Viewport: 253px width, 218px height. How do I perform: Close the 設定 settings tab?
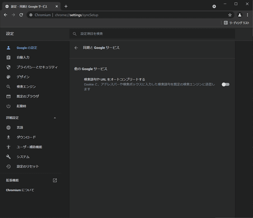(56, 6)
